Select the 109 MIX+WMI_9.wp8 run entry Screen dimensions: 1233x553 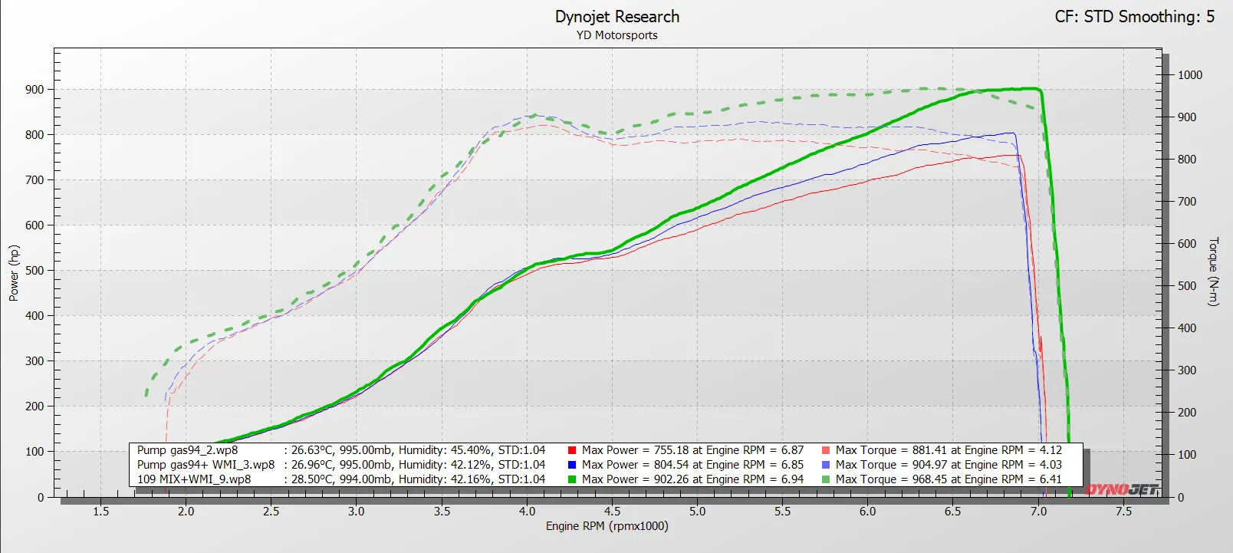click(x=193, y=479)
